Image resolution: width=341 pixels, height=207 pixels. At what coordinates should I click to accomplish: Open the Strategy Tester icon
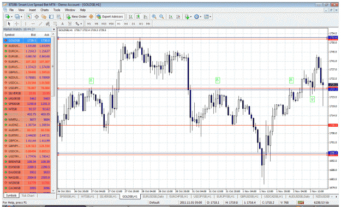(x=59, y=16)
